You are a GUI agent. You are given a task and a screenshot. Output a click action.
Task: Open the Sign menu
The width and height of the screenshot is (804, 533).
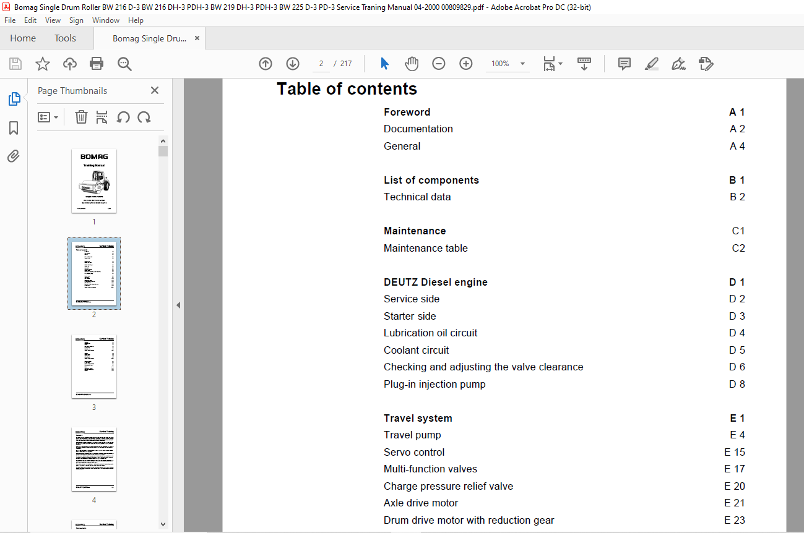pos(76,20)
